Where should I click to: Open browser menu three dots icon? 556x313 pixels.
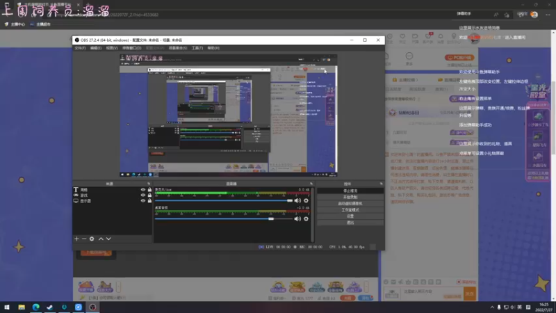548,15
